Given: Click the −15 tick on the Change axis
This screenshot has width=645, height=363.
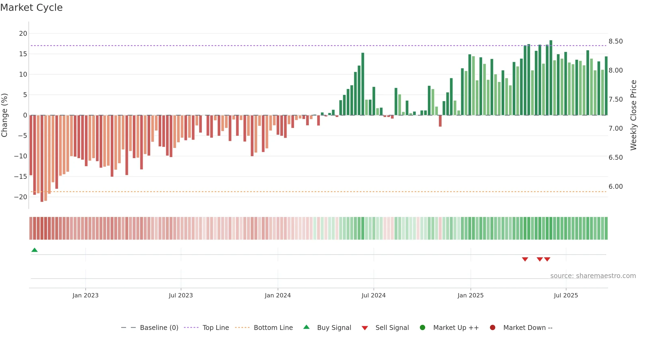Looking at the screenshot, I should point(21,176).
